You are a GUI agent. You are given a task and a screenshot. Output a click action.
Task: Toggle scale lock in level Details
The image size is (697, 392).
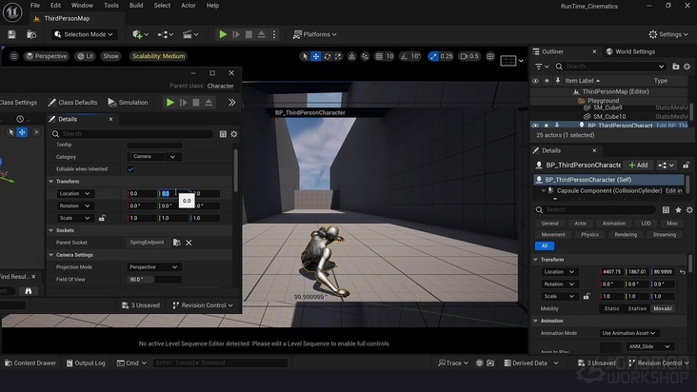click(587, 296)
